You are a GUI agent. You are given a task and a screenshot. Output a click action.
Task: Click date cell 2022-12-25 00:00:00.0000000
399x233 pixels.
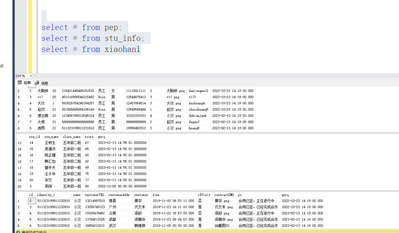click(122, 186)
